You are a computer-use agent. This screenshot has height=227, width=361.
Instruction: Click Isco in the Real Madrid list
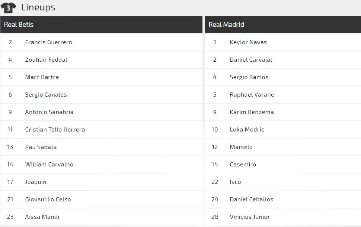pos(235,182)
